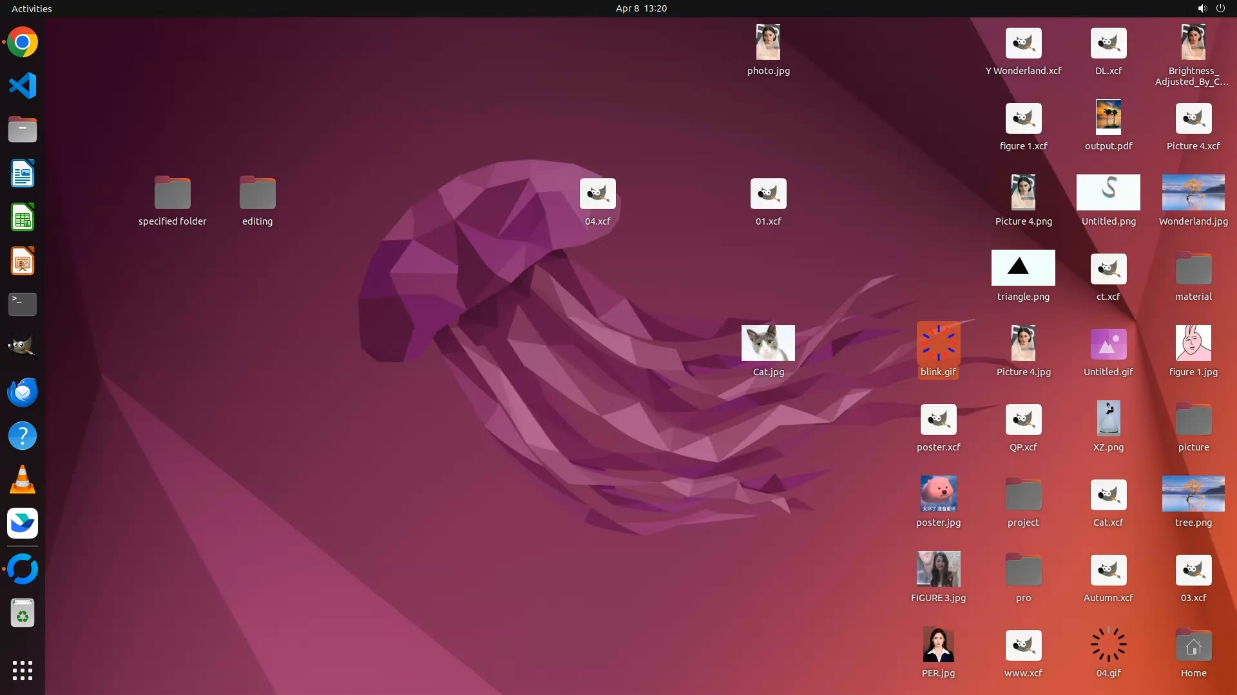The height and width of the screenshot is (695, 1237).
Task: Open the power menu icon
Action: (x=1220, y=8)
